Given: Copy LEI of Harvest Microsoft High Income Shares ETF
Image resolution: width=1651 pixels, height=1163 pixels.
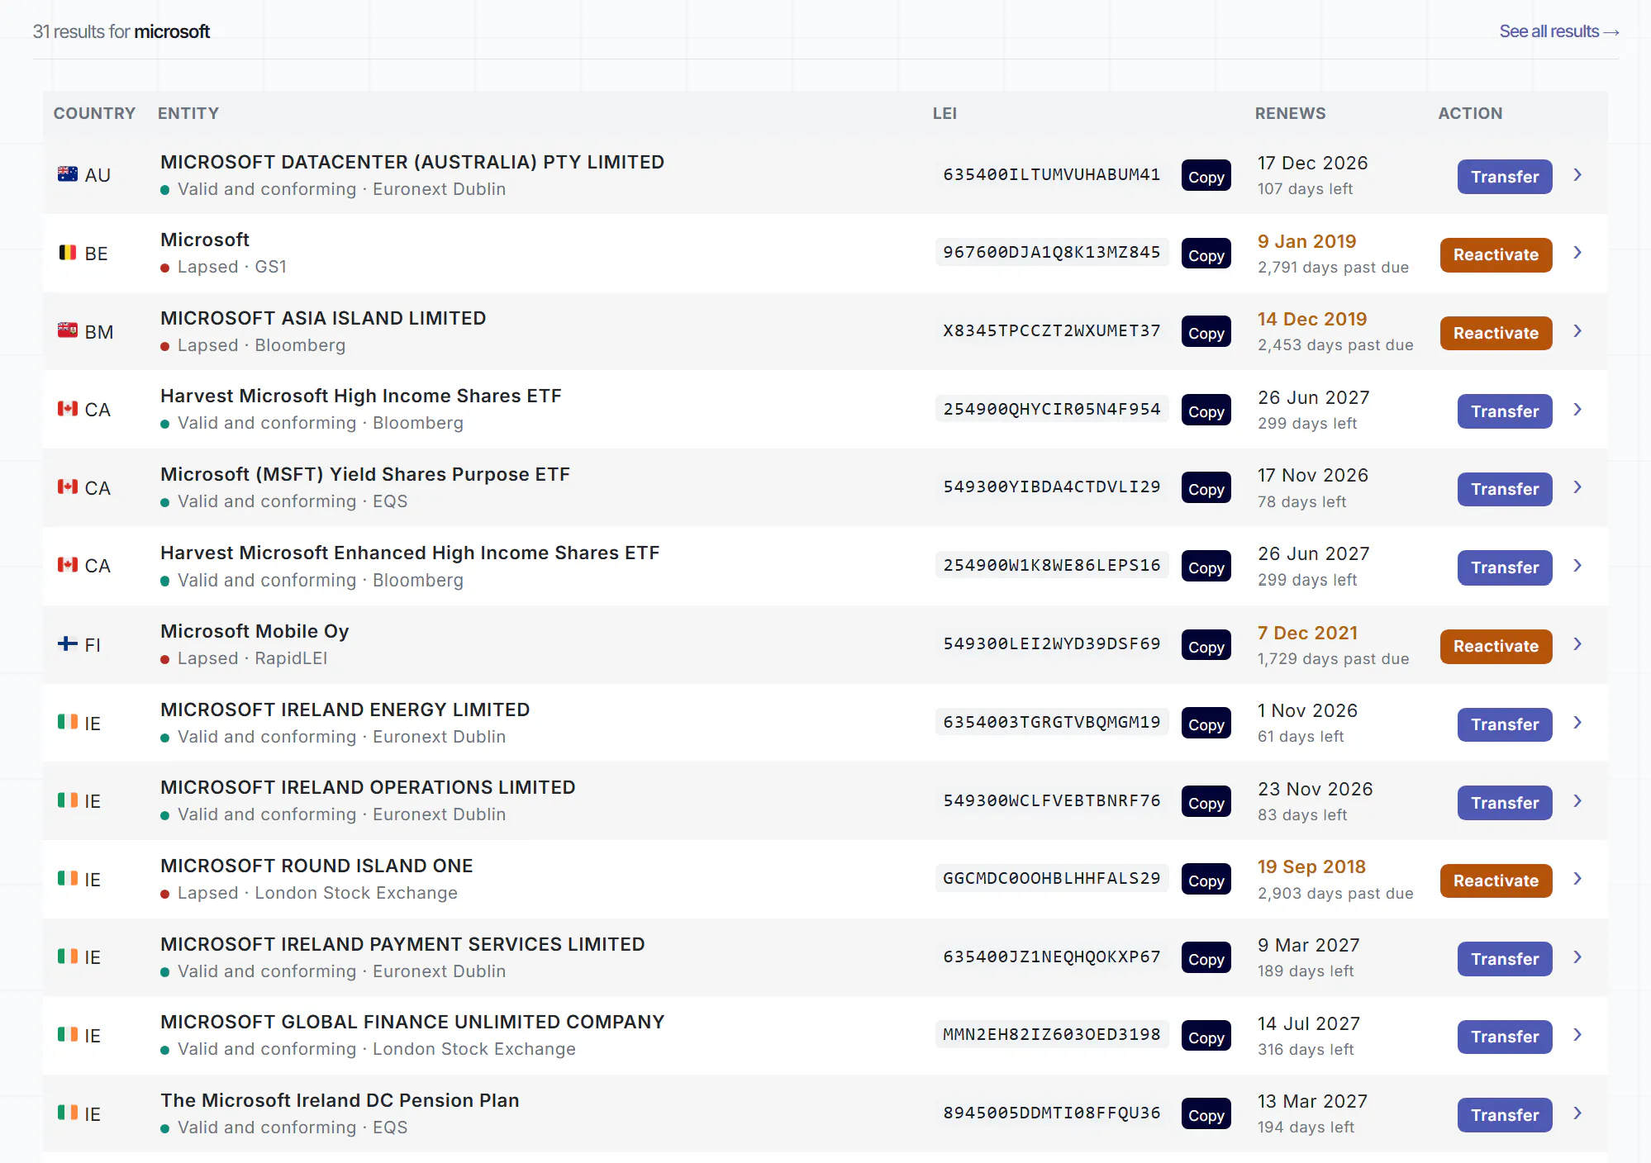Looking at the screenshot, I should [x=1206, y=411].
